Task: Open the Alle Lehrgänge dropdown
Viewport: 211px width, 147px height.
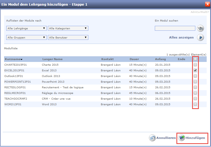Action: click(x=26, y=28)
